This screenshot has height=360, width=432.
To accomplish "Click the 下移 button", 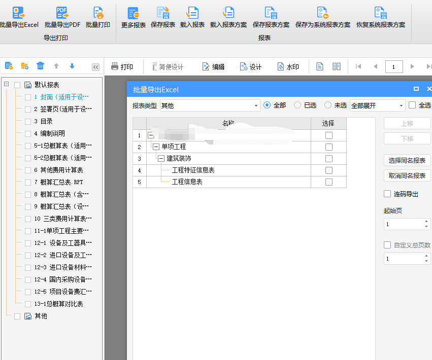I will point(407,138).
